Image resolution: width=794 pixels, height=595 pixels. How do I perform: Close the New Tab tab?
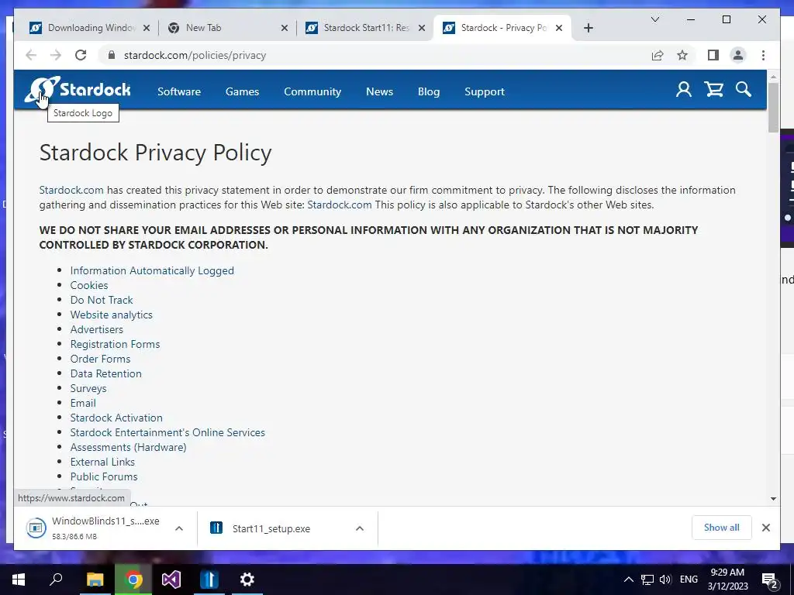[x=285, y=28]
